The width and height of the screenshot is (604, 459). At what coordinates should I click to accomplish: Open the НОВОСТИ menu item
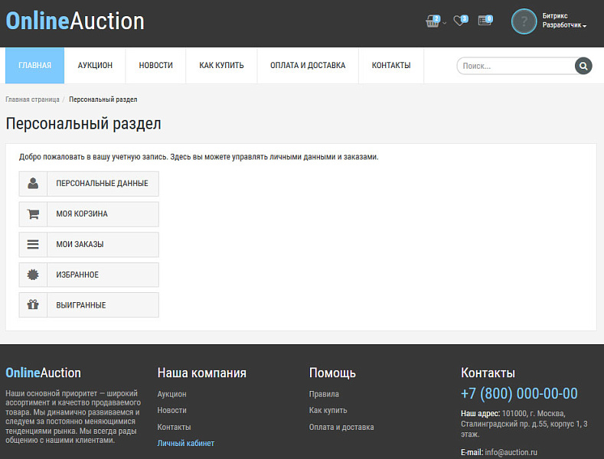point(155,66)
